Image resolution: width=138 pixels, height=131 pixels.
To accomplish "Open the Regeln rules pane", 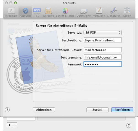I will tap(127, 12).
